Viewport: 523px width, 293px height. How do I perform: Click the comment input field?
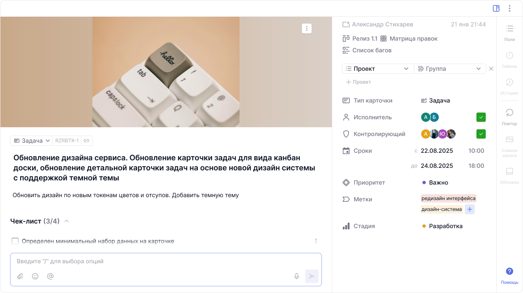pos(166,261)
